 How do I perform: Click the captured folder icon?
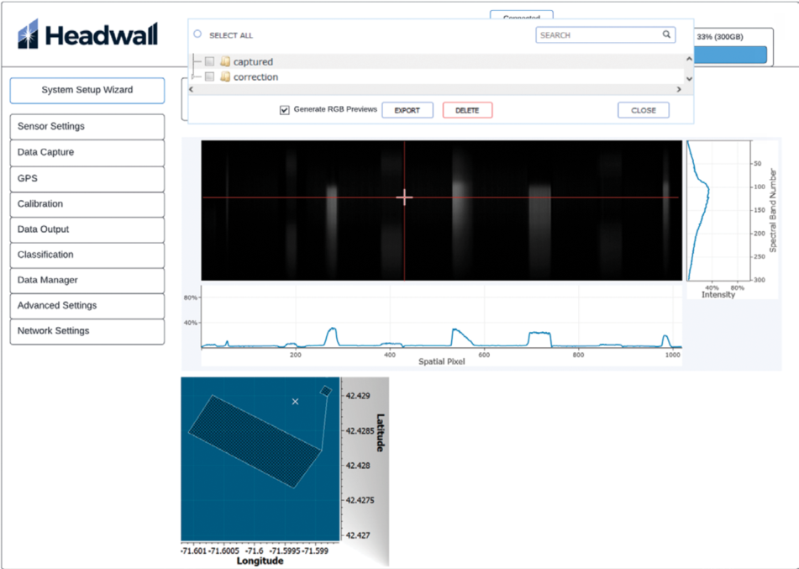[225, 62]
